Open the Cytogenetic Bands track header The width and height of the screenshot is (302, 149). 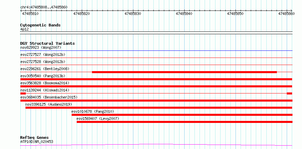point(40,25)
